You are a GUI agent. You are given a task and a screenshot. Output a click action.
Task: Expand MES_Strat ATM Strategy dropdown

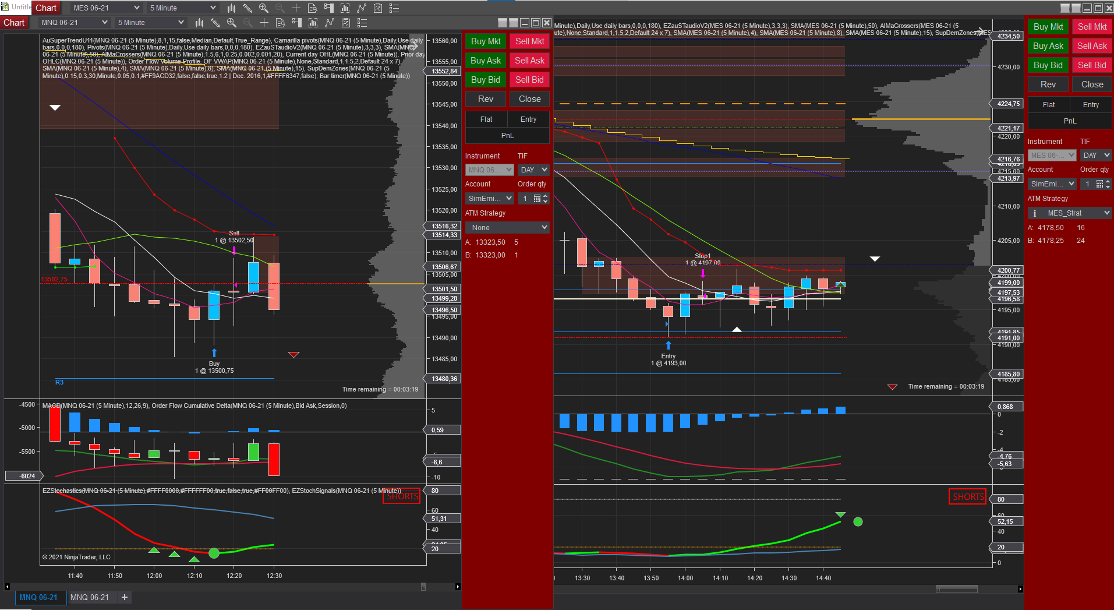[x=1070, y=213]
